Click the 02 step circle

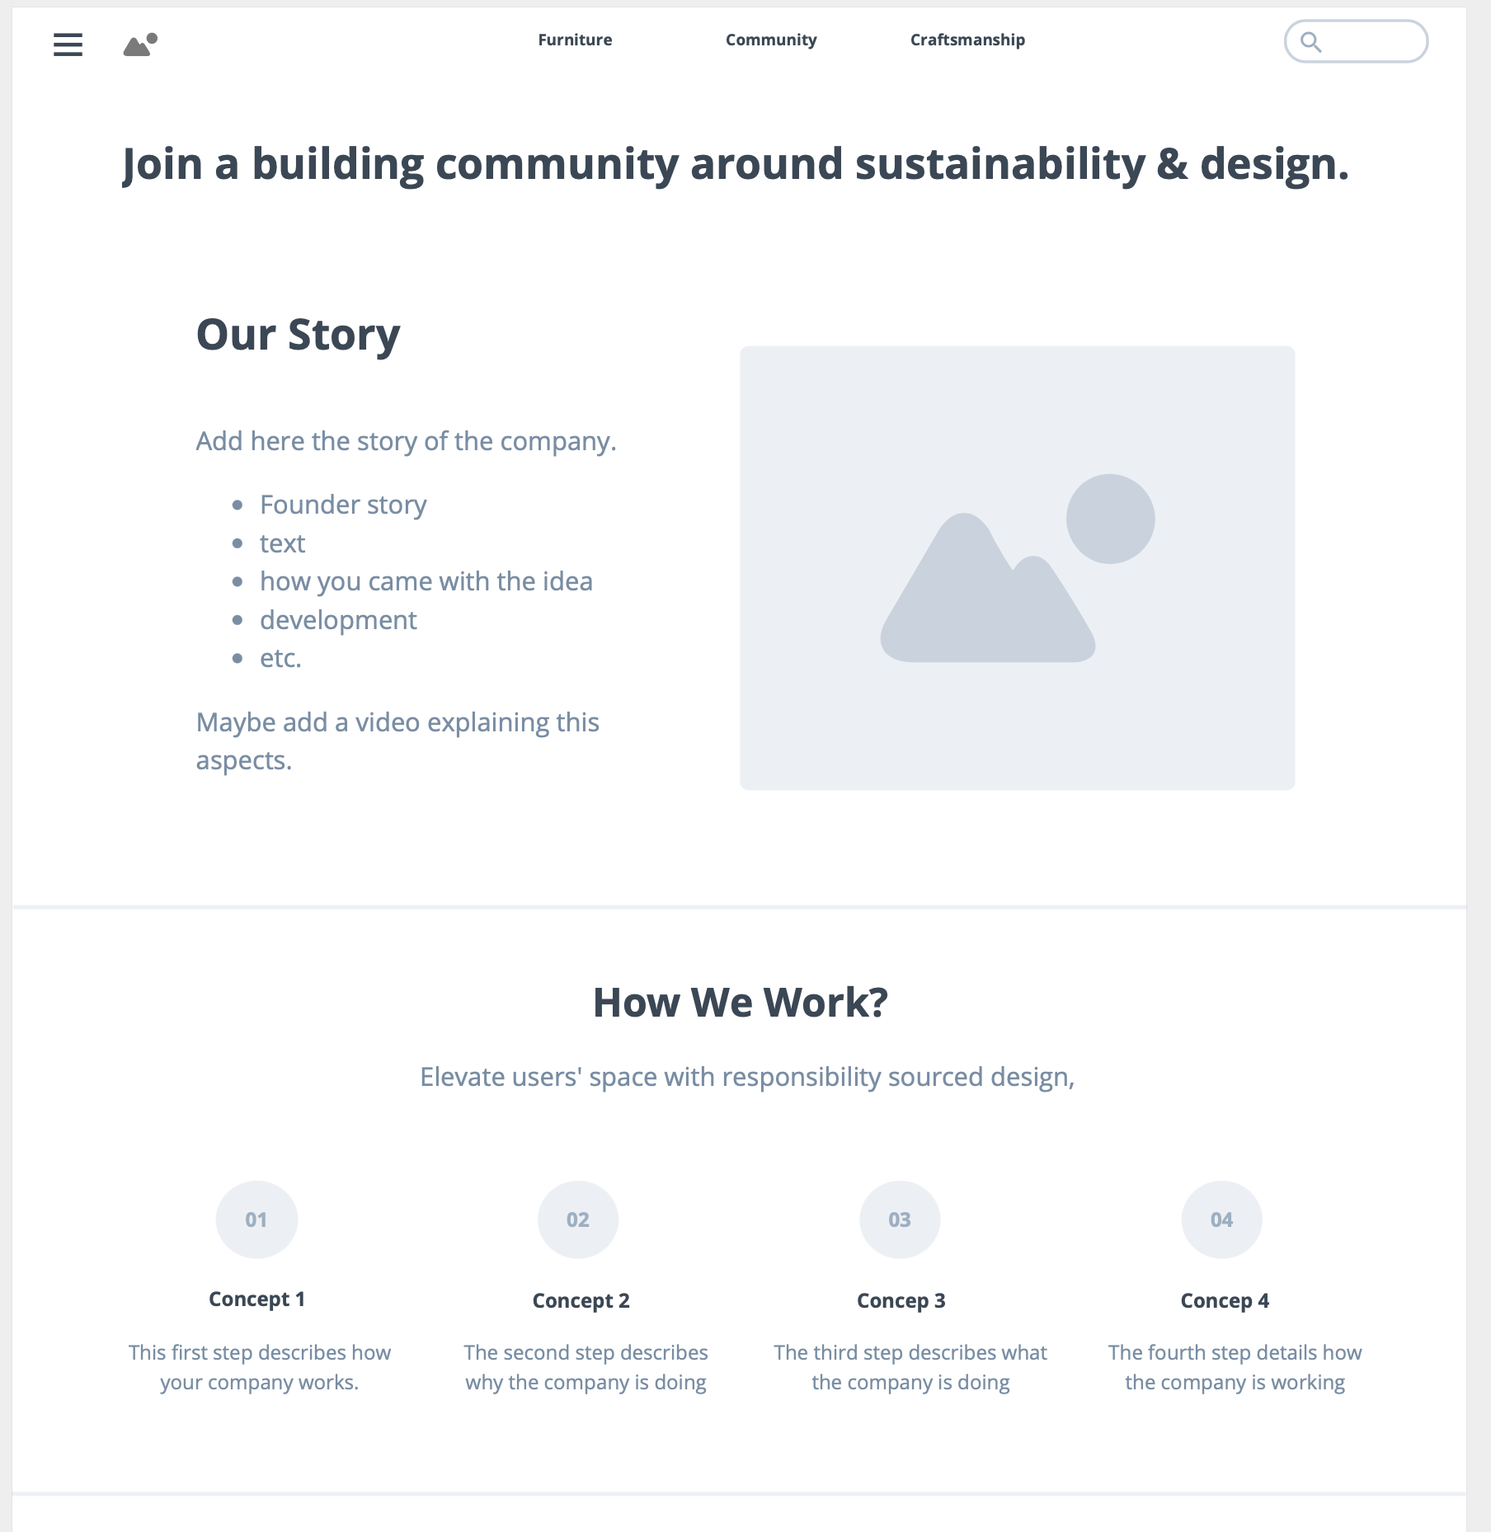[x=578, y=1219]
